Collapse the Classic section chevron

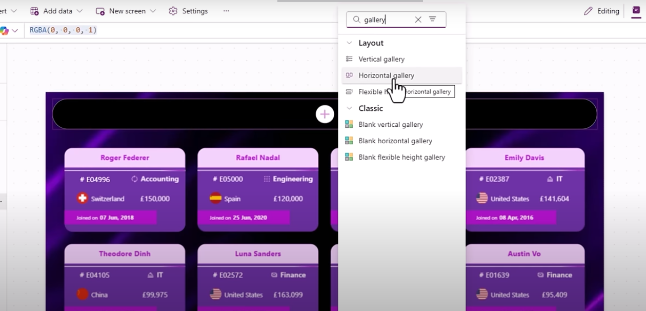click(350, 108)
